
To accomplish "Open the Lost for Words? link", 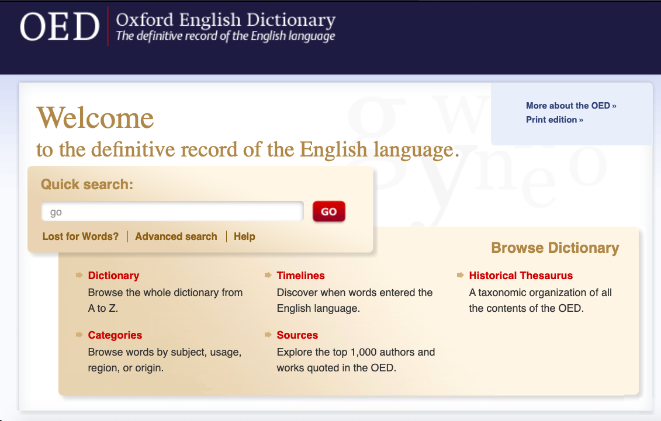I will pyautogui.click(x=81, y=236).
